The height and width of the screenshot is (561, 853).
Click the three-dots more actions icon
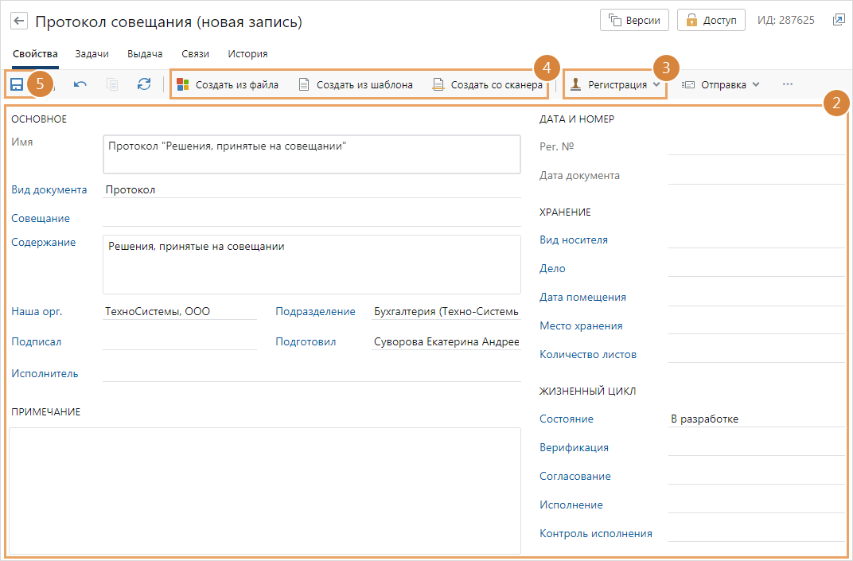(787, 84)
